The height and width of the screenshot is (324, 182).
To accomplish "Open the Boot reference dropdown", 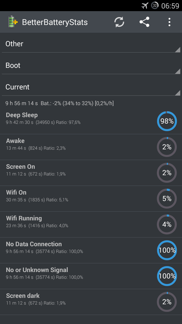I will click(x=91, y=65).
